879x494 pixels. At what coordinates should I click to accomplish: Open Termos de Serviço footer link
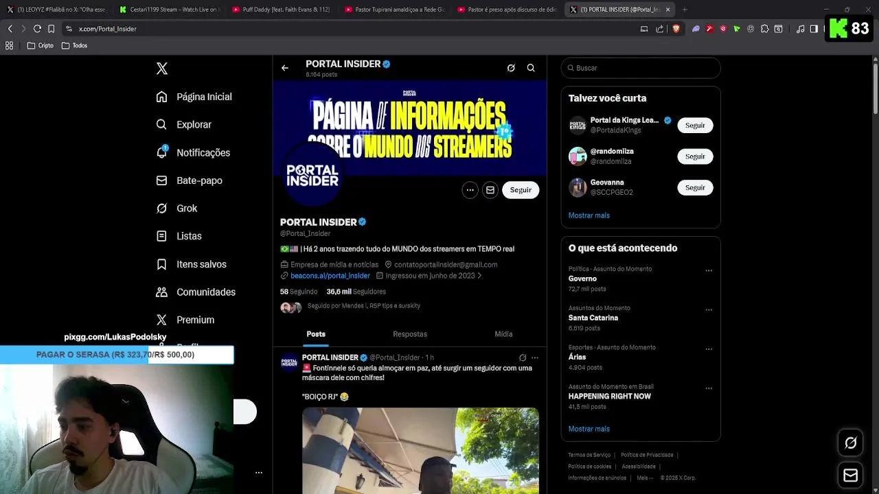pyautogui.click(x=589, y=455)
